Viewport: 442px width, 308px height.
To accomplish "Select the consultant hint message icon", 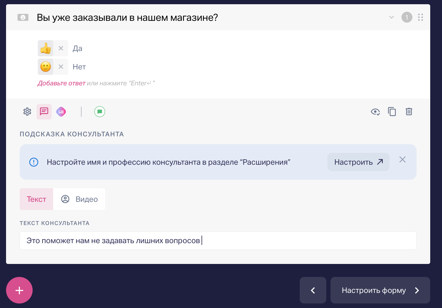I will (44, 112).
